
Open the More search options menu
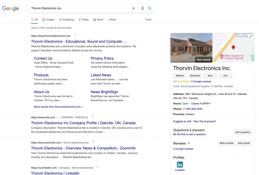[112, 20]
